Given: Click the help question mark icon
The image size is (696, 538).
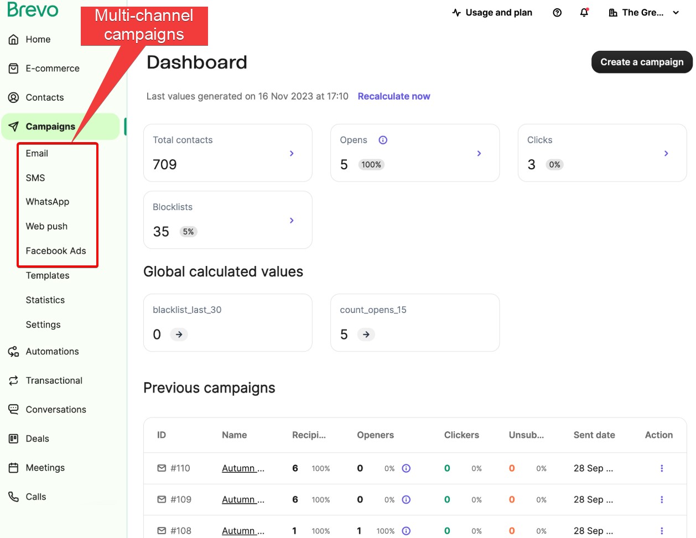Looking at the screenshot, I should tap(557, 13).
